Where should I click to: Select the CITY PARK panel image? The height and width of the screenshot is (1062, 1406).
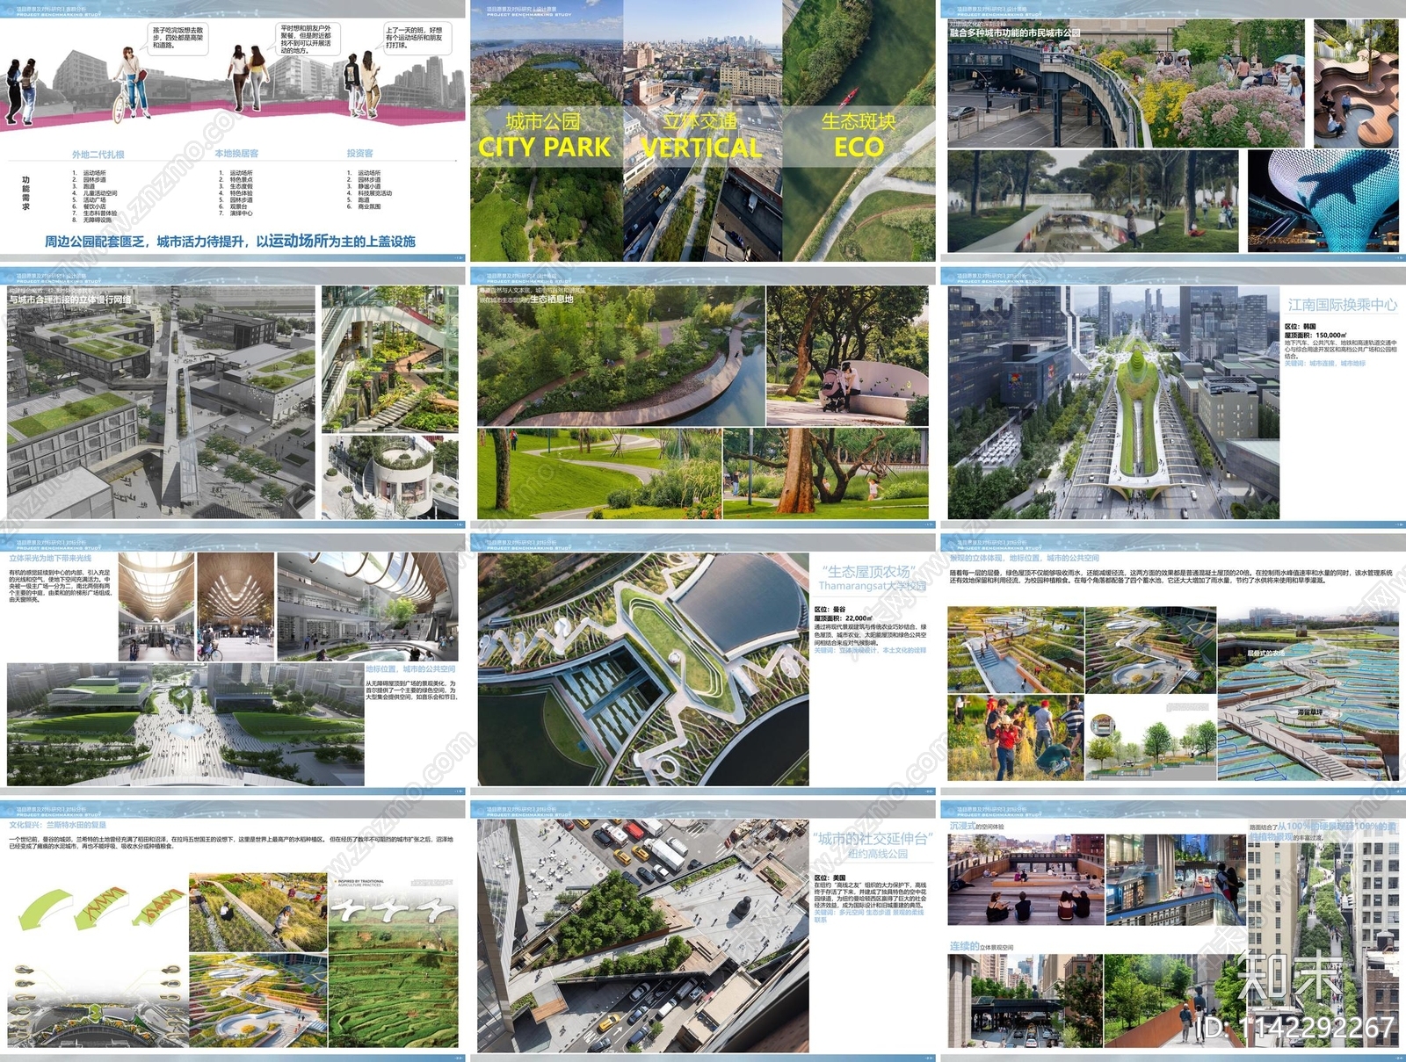[547, 130]
